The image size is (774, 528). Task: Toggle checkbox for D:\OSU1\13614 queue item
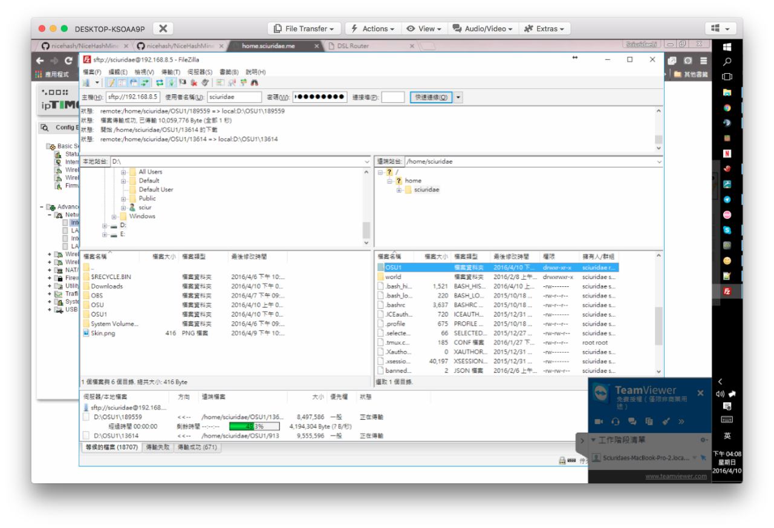point(86,435)
